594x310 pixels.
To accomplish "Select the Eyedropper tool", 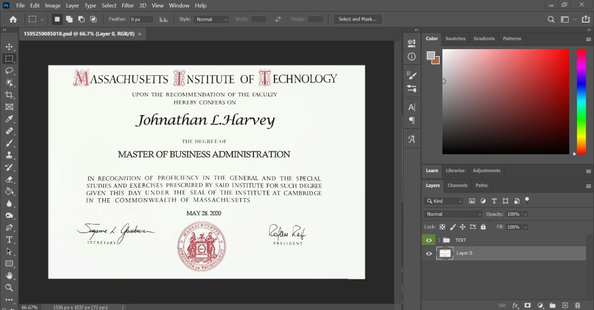I will click(x=9, y=119).
